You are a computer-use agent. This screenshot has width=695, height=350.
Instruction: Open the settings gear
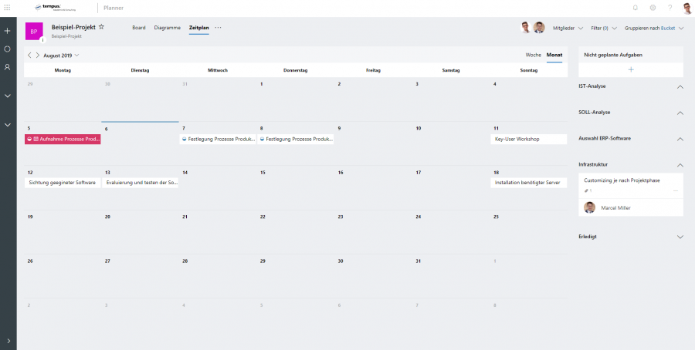(653, 8)
